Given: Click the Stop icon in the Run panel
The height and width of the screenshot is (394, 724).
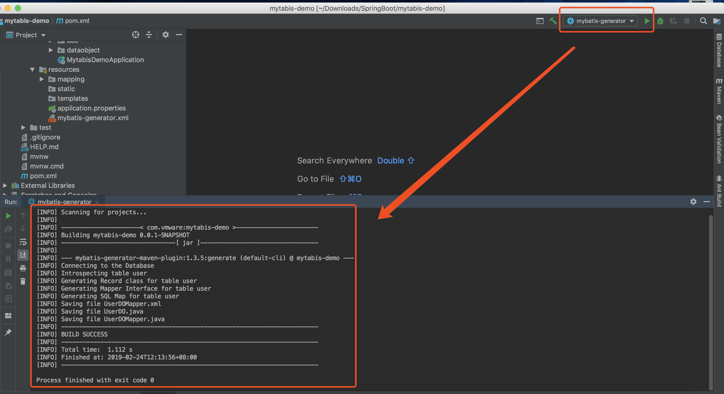Looking at the screenshot, I should [x=8, y=246].
